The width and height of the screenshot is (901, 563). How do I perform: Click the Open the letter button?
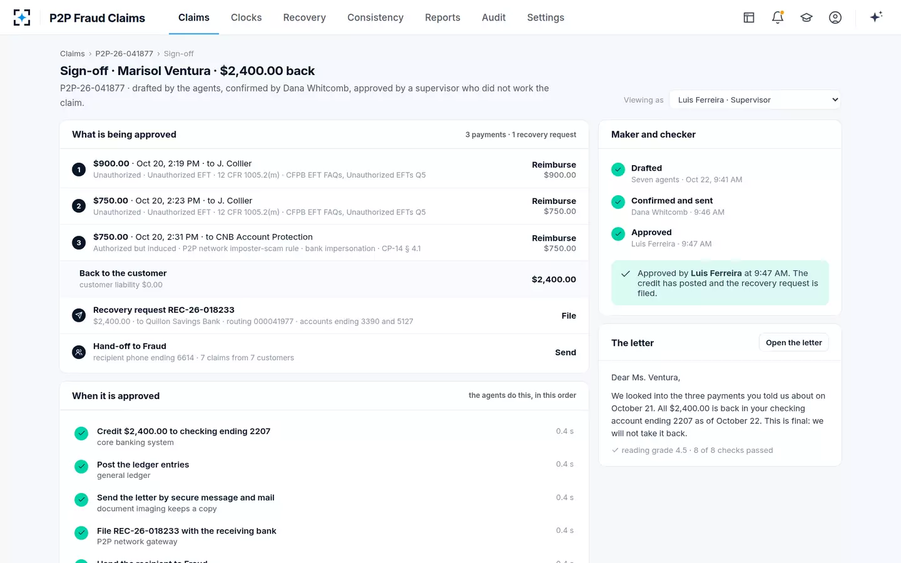794,342
